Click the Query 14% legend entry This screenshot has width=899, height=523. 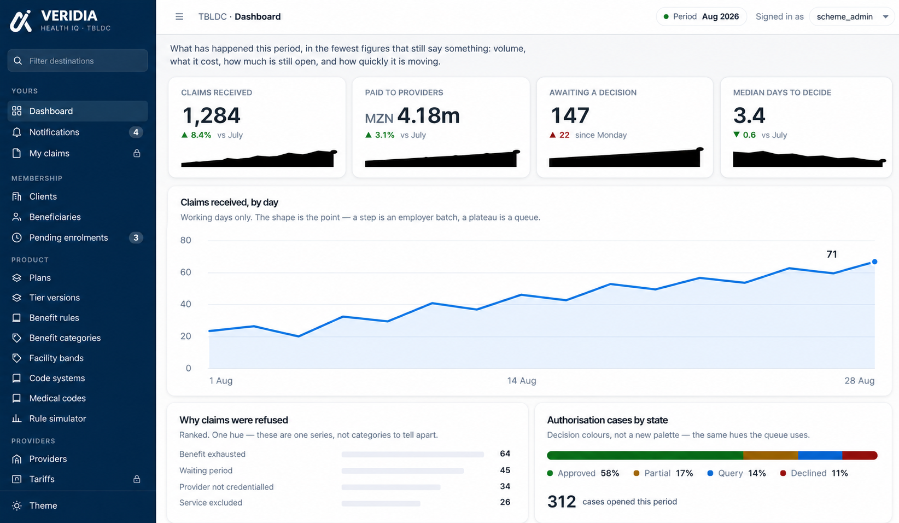click(x=737, y=473)
